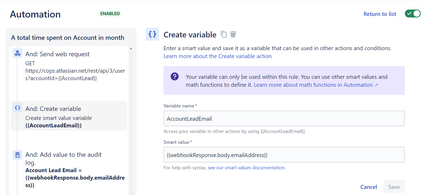Click the Variable name input field
Image resolution: width=421 pixels, height=195 pixels.
(284, 119)
